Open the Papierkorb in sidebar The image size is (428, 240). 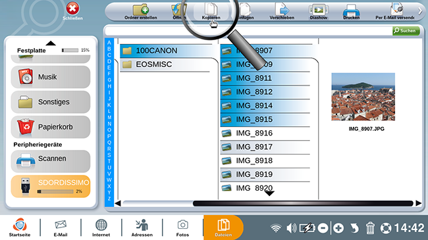(51, 127)
